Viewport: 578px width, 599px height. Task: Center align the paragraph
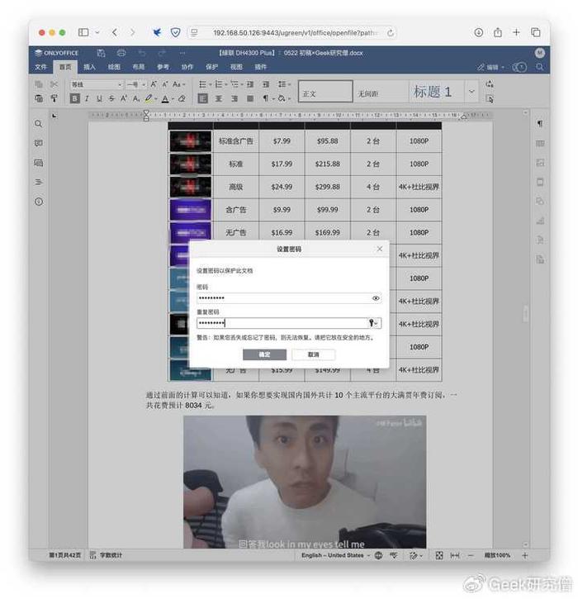coord(219,98)
